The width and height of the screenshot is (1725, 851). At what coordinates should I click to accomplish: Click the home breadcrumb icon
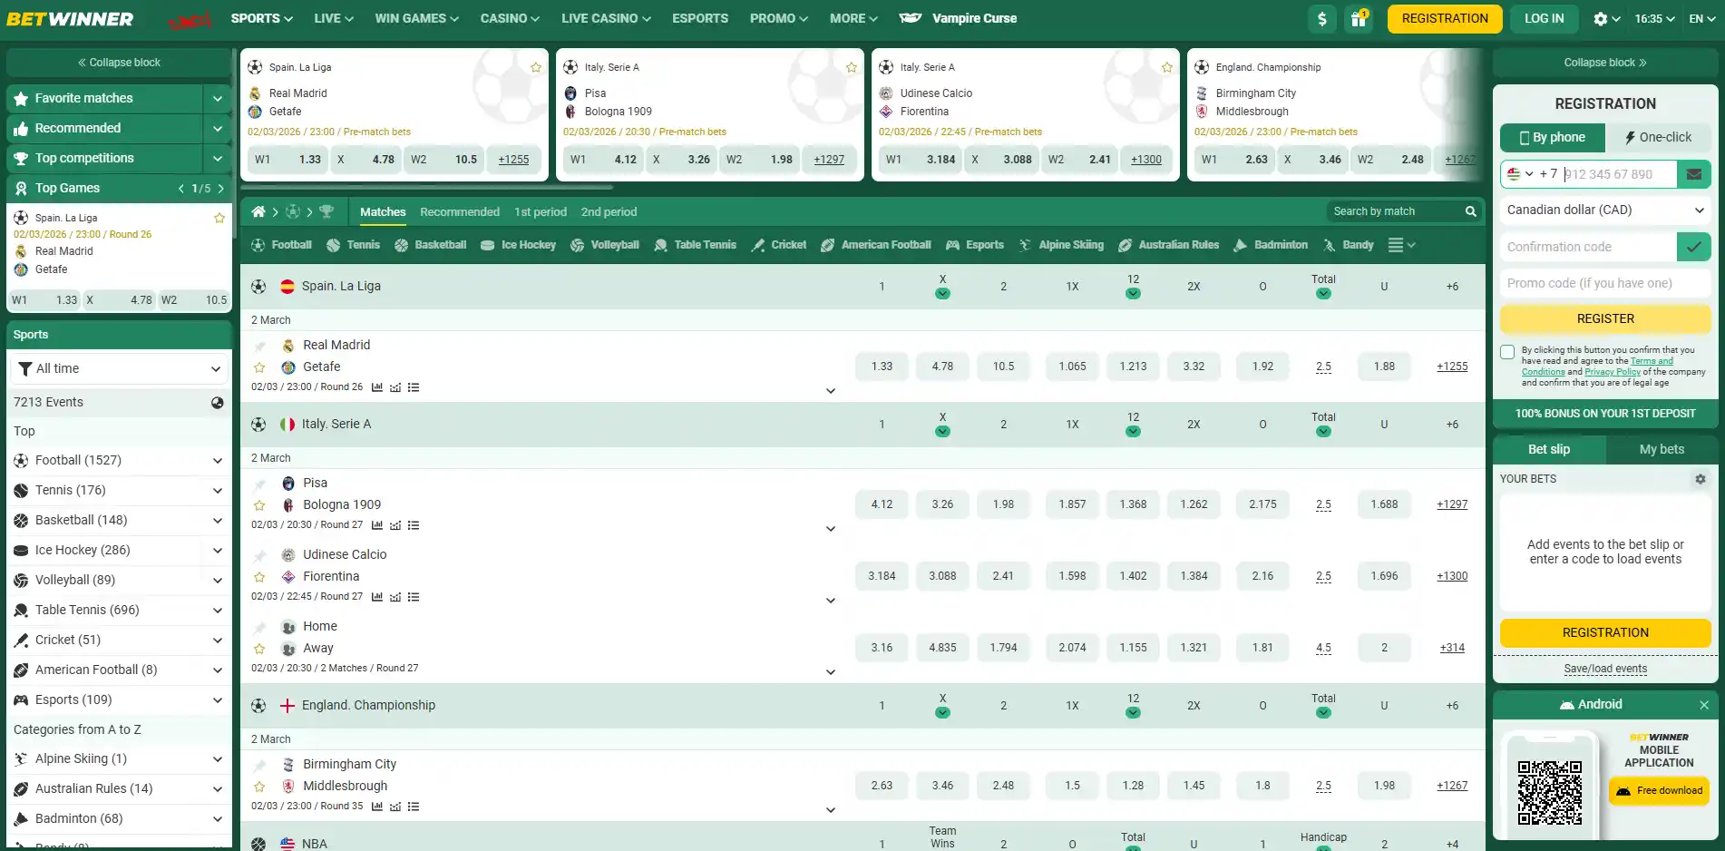258,211
